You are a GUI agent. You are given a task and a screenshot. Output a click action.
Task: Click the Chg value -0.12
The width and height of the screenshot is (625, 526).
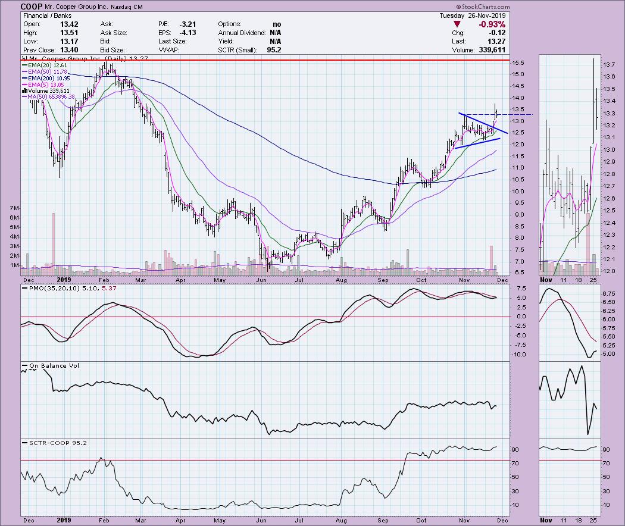[498, 33]
